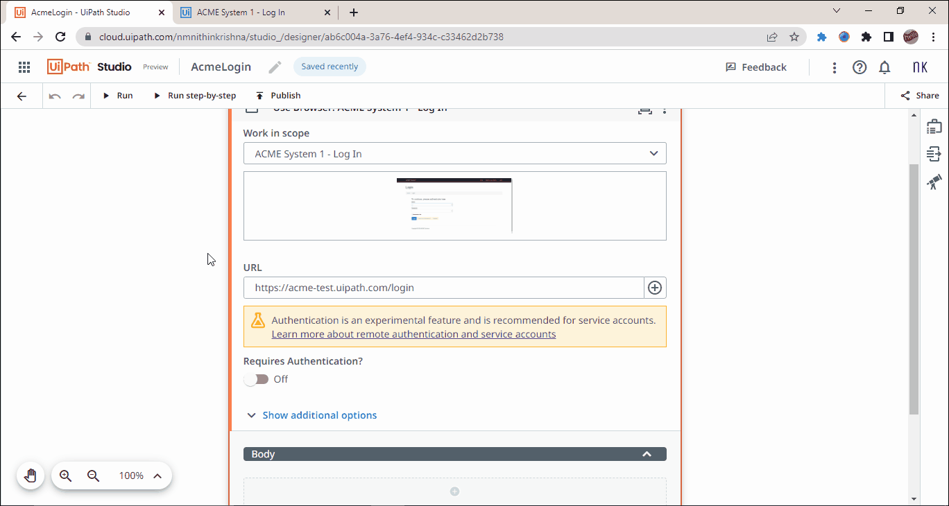This screenshot has height=506, width=949.
Task: Toggle Requires Authentication switch
Action: (x=256, y=379)
